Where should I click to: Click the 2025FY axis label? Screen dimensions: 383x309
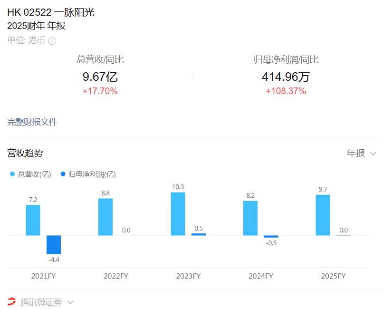coord(333,276)
